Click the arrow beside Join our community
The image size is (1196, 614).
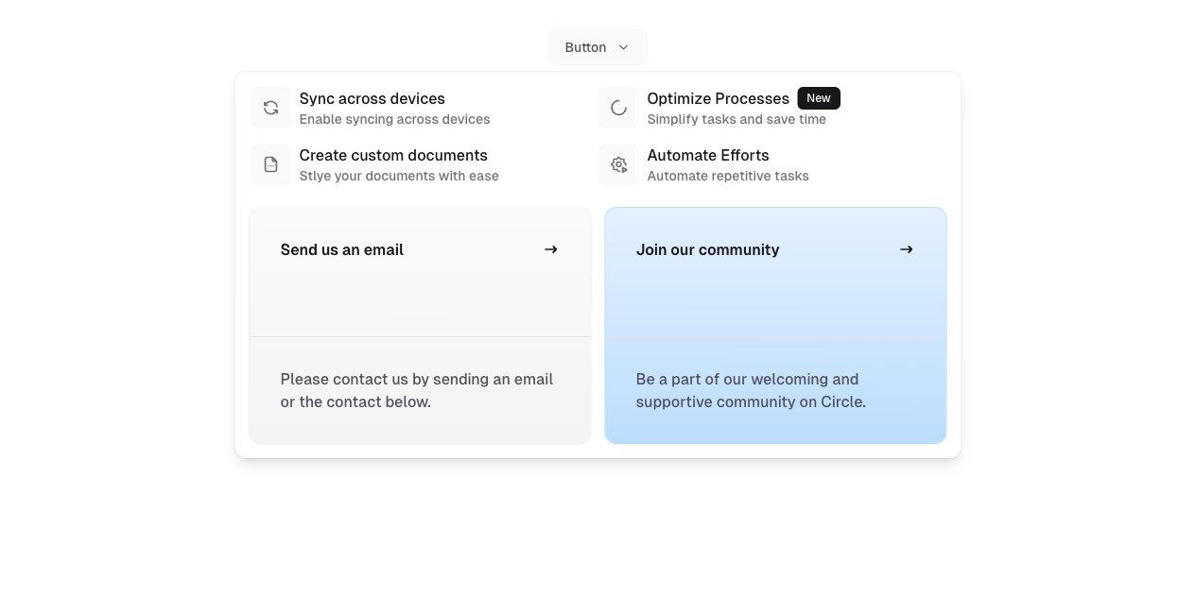pos(907,249)
